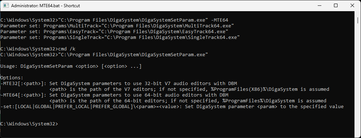The width and height of the screenshot is (361, 138).
Task: Click the window title text 'Administrator: MTE64.bat - Shortcut'
Action: tap(45, 6)
